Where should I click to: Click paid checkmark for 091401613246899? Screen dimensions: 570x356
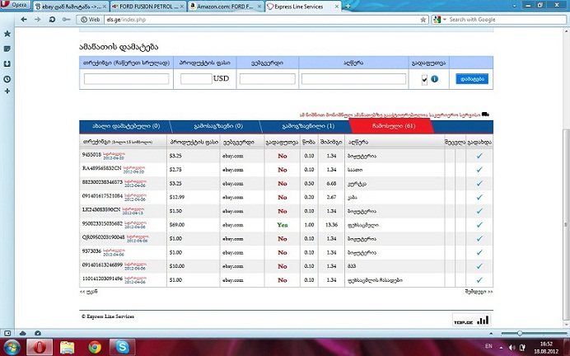click(x=479, y=266)
